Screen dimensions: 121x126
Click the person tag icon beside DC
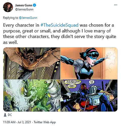coord(5,115)
